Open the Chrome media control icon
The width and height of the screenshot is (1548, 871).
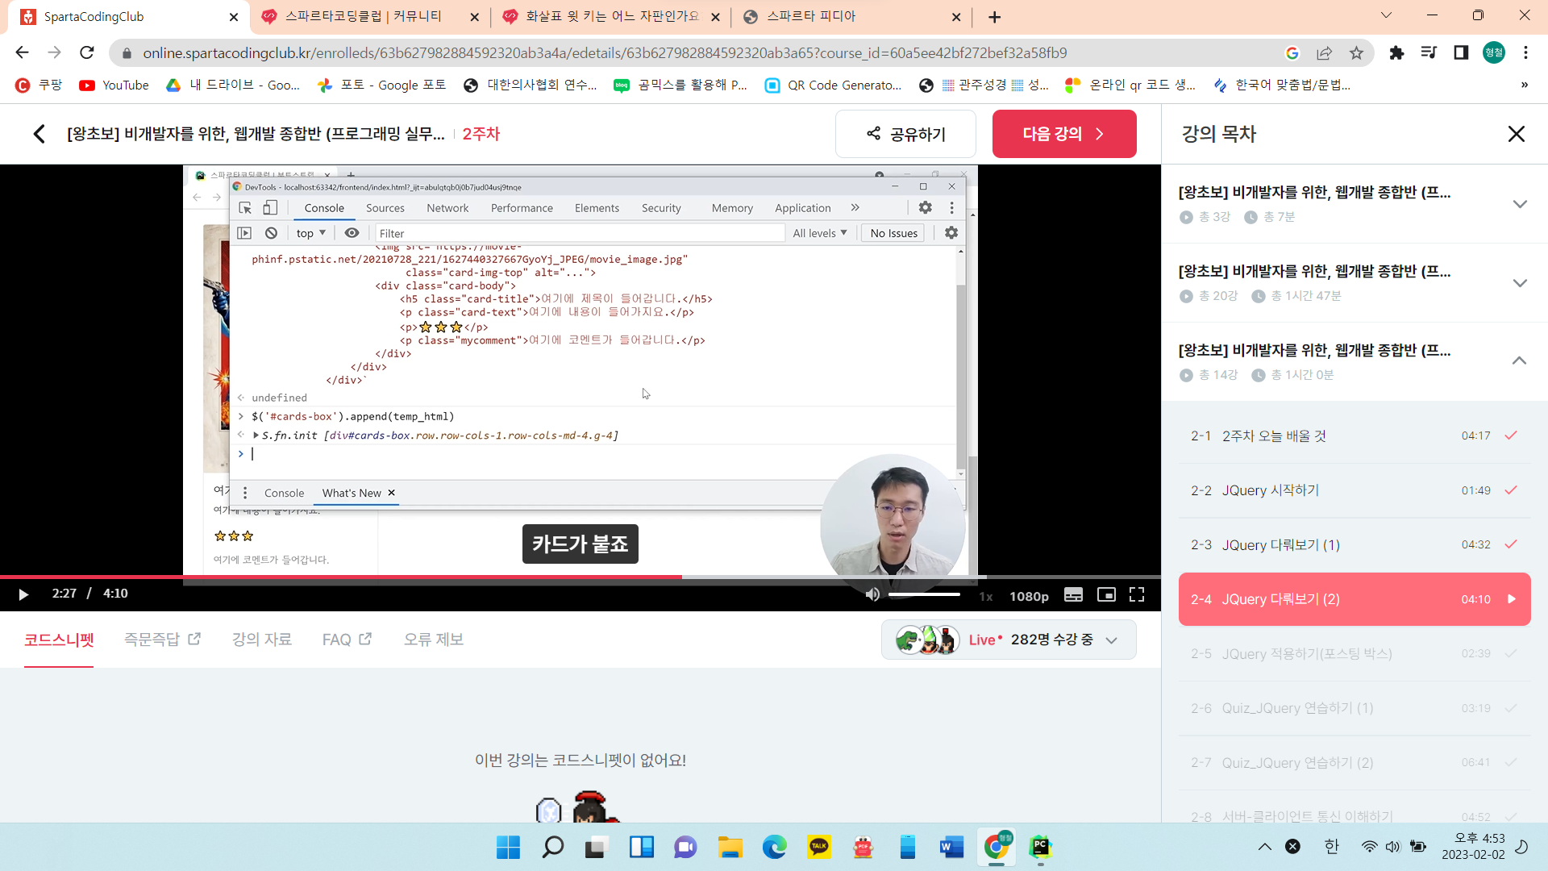tap(1429, 53)
